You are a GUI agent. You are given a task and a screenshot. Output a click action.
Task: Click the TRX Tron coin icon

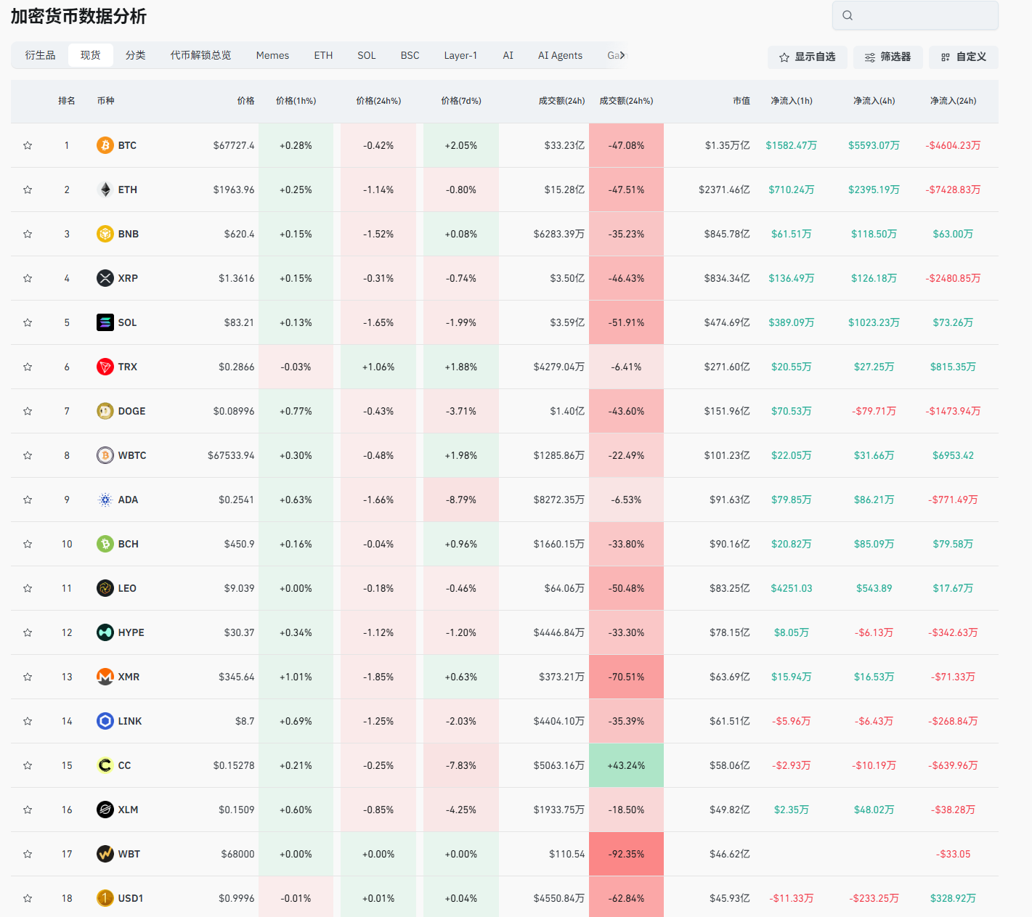pos(105,367)
